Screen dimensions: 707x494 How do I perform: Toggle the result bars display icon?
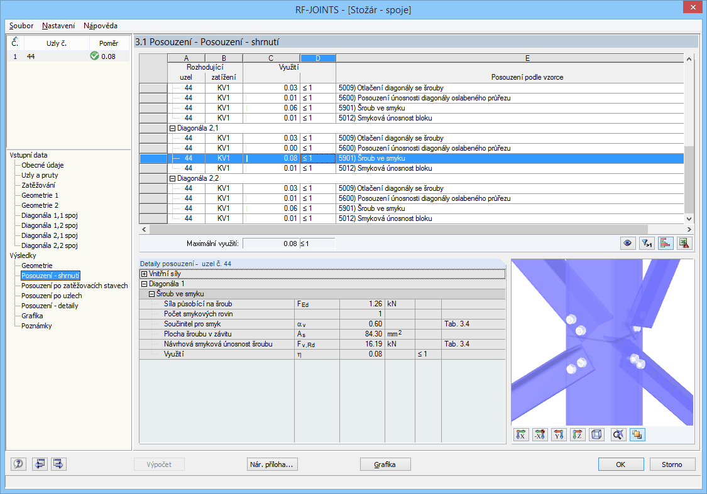click(x=666, y=243)
